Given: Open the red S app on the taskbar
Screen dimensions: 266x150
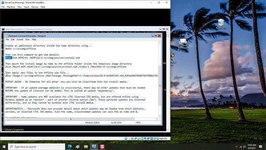Looking at the screenshot, I should click(x=102, y=147).
